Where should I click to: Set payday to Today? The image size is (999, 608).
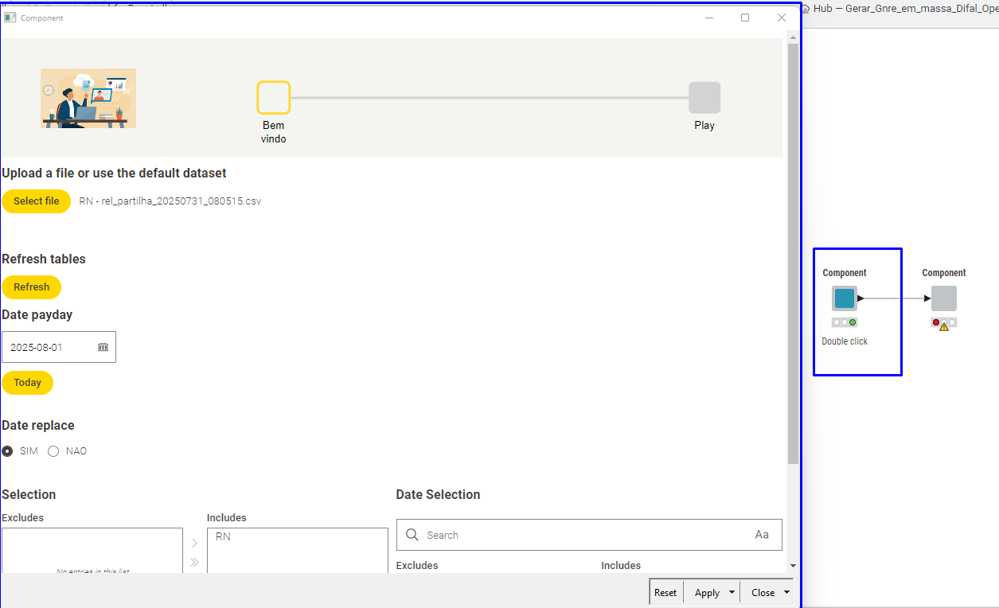pos(28,383)
